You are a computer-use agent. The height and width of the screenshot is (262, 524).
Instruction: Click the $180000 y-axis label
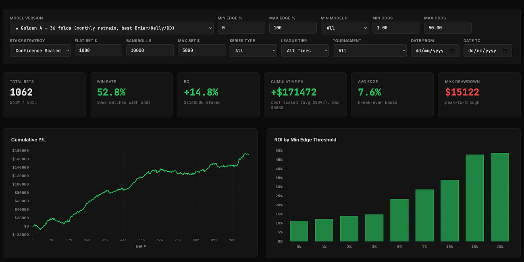[21, 150]
